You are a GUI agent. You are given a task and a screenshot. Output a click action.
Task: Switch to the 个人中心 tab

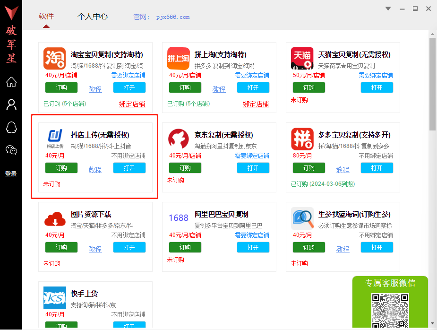pyautogui.click(x=93, y=17)
